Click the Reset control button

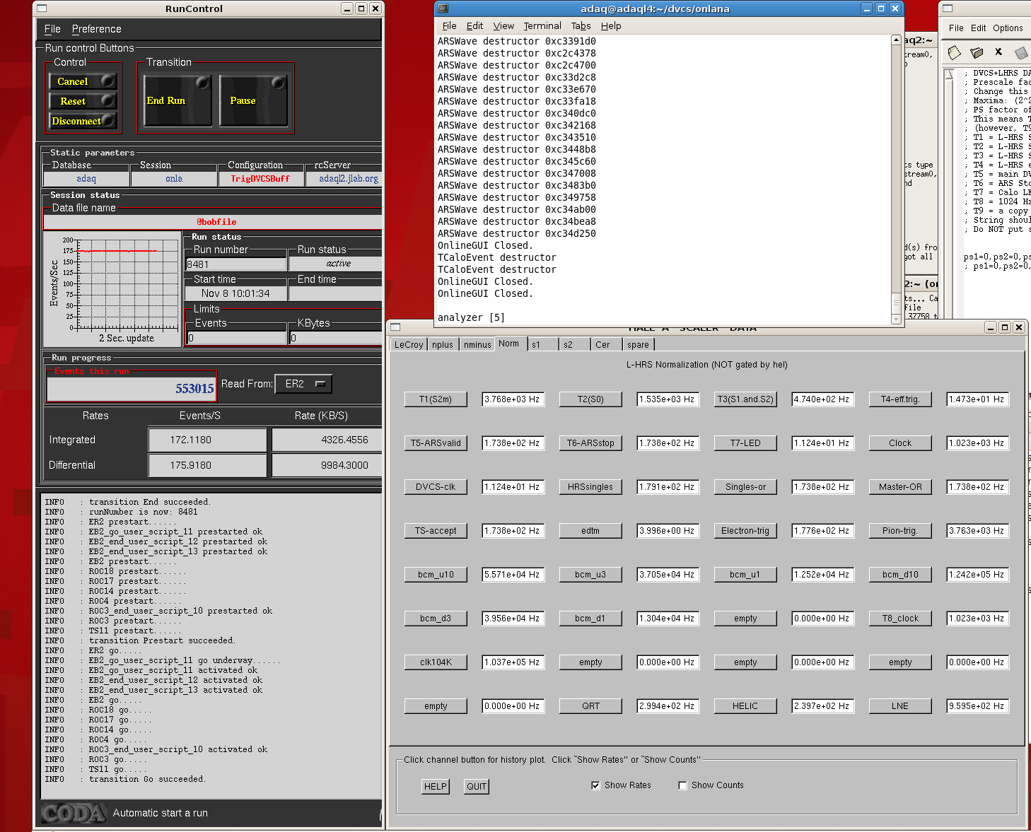[x=82, y=101]
